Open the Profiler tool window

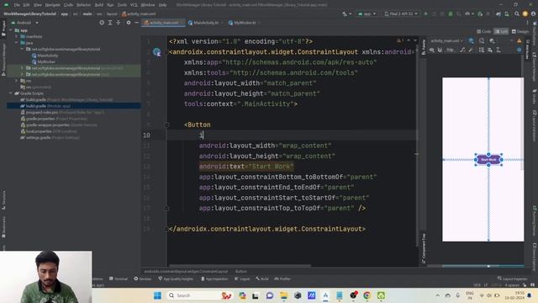(282, 279)
